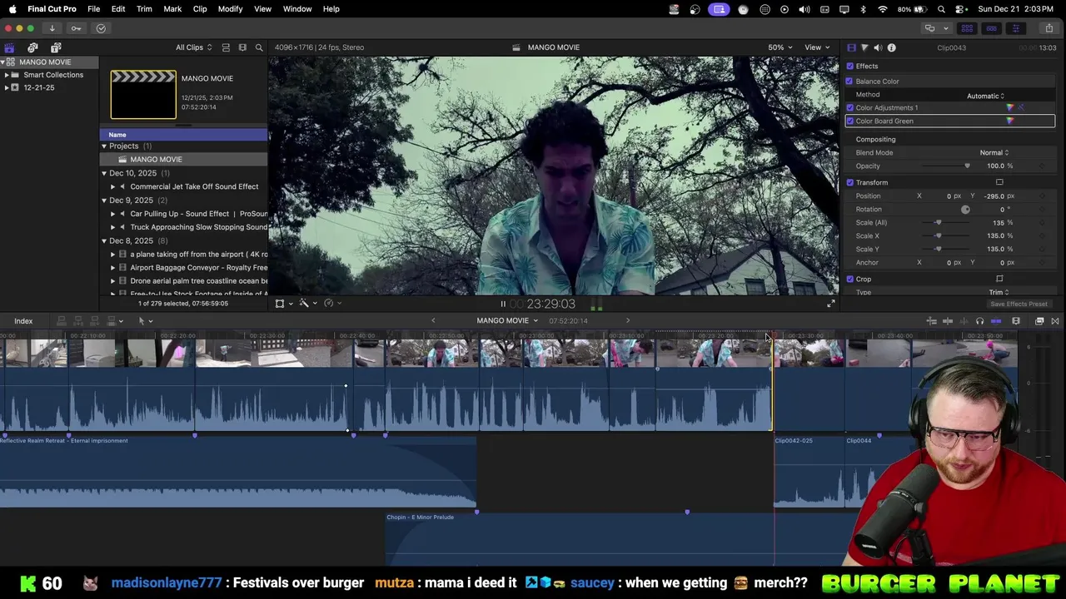Click the viewer fullscreen arrows icon
Viewport: 1066px width, 599px height.
tap(830, 304)
